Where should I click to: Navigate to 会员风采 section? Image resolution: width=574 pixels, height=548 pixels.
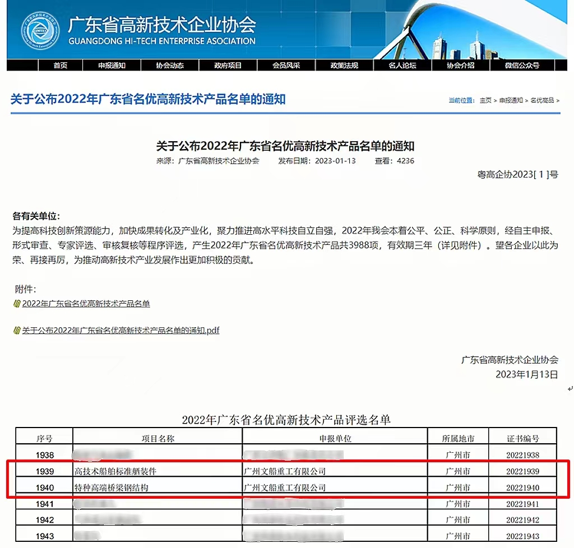coord(286,66)
